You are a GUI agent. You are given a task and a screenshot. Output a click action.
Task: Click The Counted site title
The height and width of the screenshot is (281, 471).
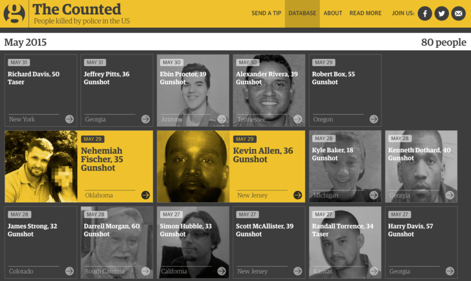[x=77, y=9]
